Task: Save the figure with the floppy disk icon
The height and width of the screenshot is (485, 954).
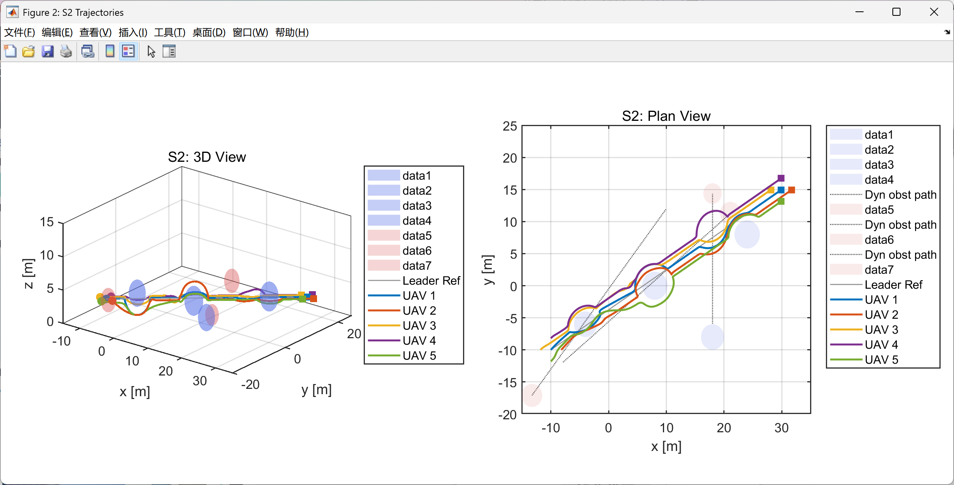Action: pyautogui.click(x=47, y=52)
